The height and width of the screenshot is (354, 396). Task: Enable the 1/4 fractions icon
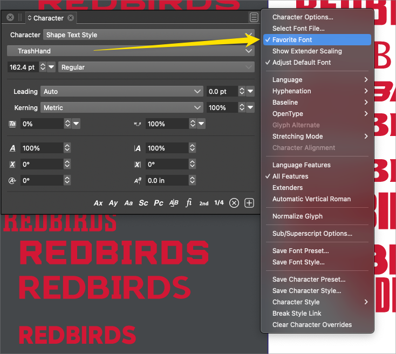pyautogui.click(x=219, y=203)
